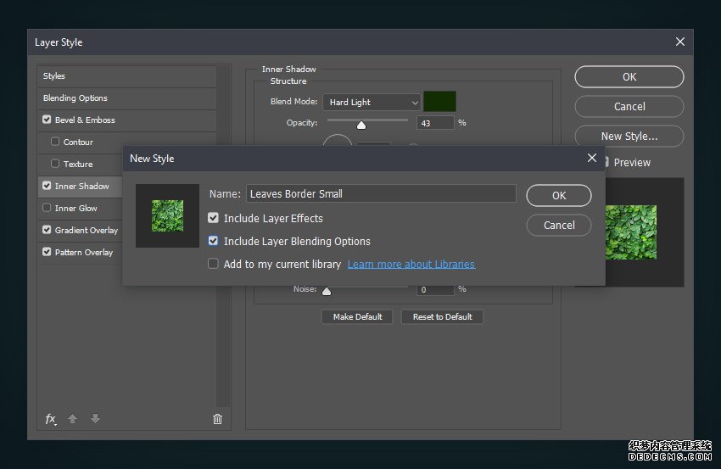This screenshot has height=469, width=721.
Task: Move effect down with arrow icon
Action: pos(95,418)
